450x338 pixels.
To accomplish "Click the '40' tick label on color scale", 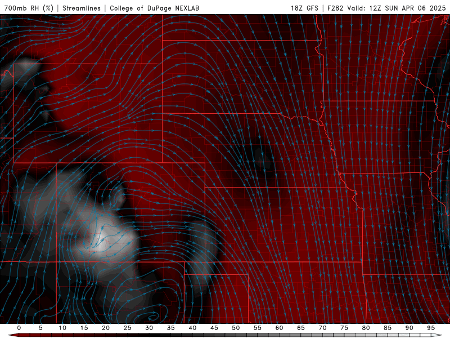I will [x=192, y=328].
